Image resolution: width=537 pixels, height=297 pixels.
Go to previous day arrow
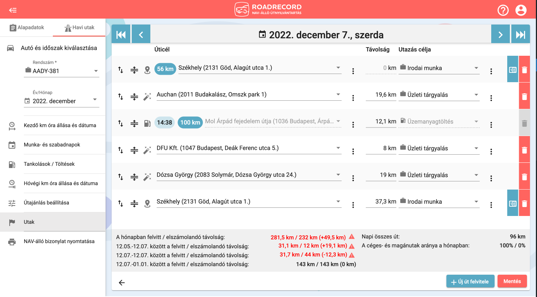[141, 35]
